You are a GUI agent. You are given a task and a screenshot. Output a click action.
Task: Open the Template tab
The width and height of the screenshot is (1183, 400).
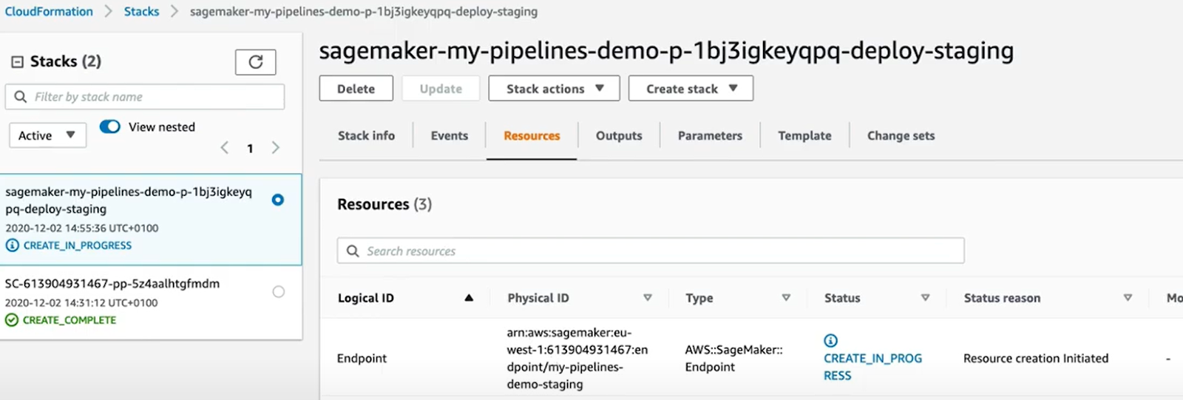coord(804,136)
